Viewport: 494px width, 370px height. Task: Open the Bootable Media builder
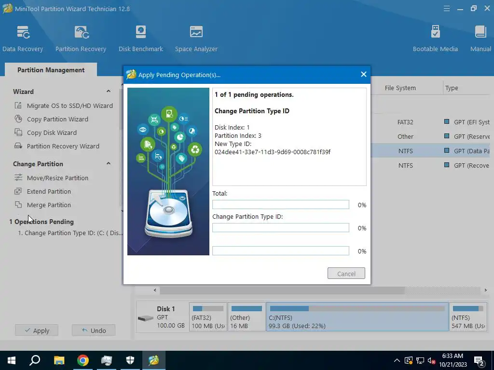tap(435, 39)
